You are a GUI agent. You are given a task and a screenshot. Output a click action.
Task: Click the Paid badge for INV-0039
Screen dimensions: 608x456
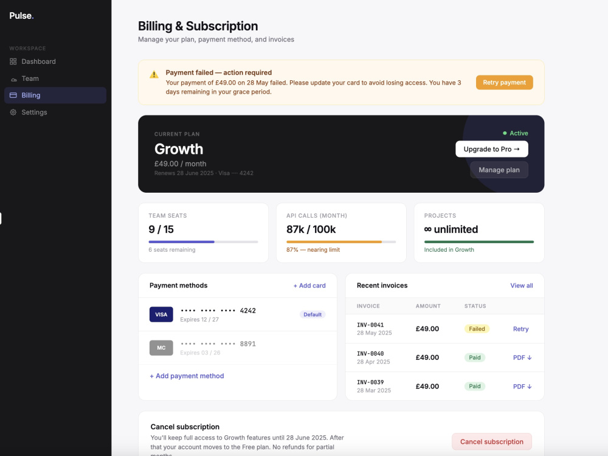pyautogui.click(x=475, y=386)
